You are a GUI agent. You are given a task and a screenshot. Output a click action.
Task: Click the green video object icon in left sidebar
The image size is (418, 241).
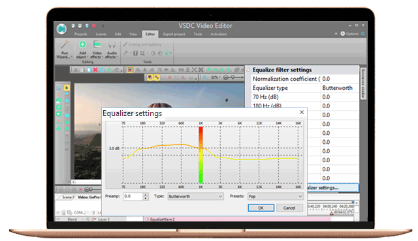[x=59, y=114]
